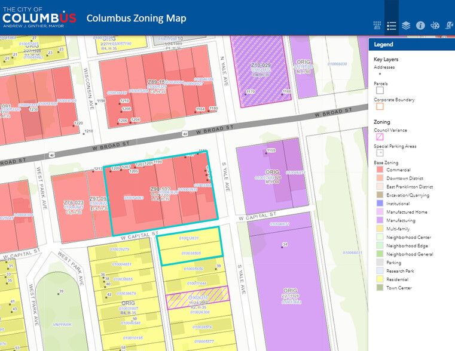Viewport: 455px width, 351px height.
Task: Click the Corporate Boundary orange outline symbol
Action: pos(379,107)
